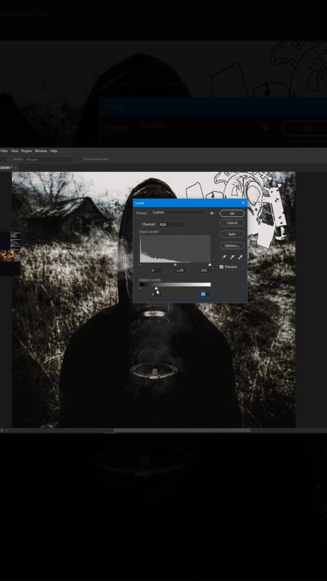The image size is (327, 581).
Task: Open the Channel dropdown showing RGB
Action: tap(172, 224)
